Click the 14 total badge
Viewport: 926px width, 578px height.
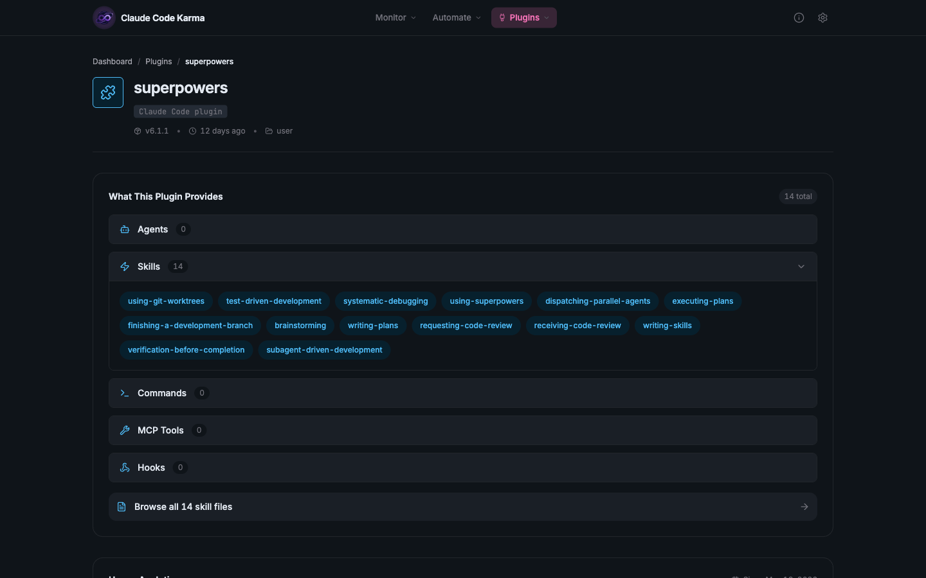tap(798, 197)
